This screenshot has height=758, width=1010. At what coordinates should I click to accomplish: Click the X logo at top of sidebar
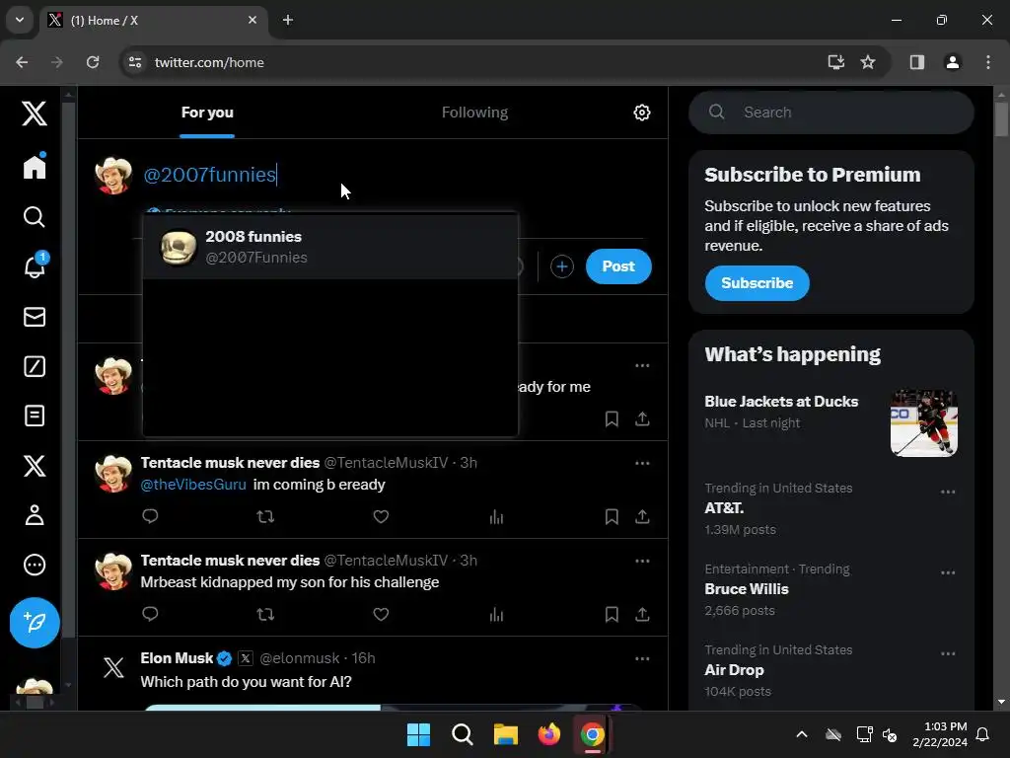point(35,114)
